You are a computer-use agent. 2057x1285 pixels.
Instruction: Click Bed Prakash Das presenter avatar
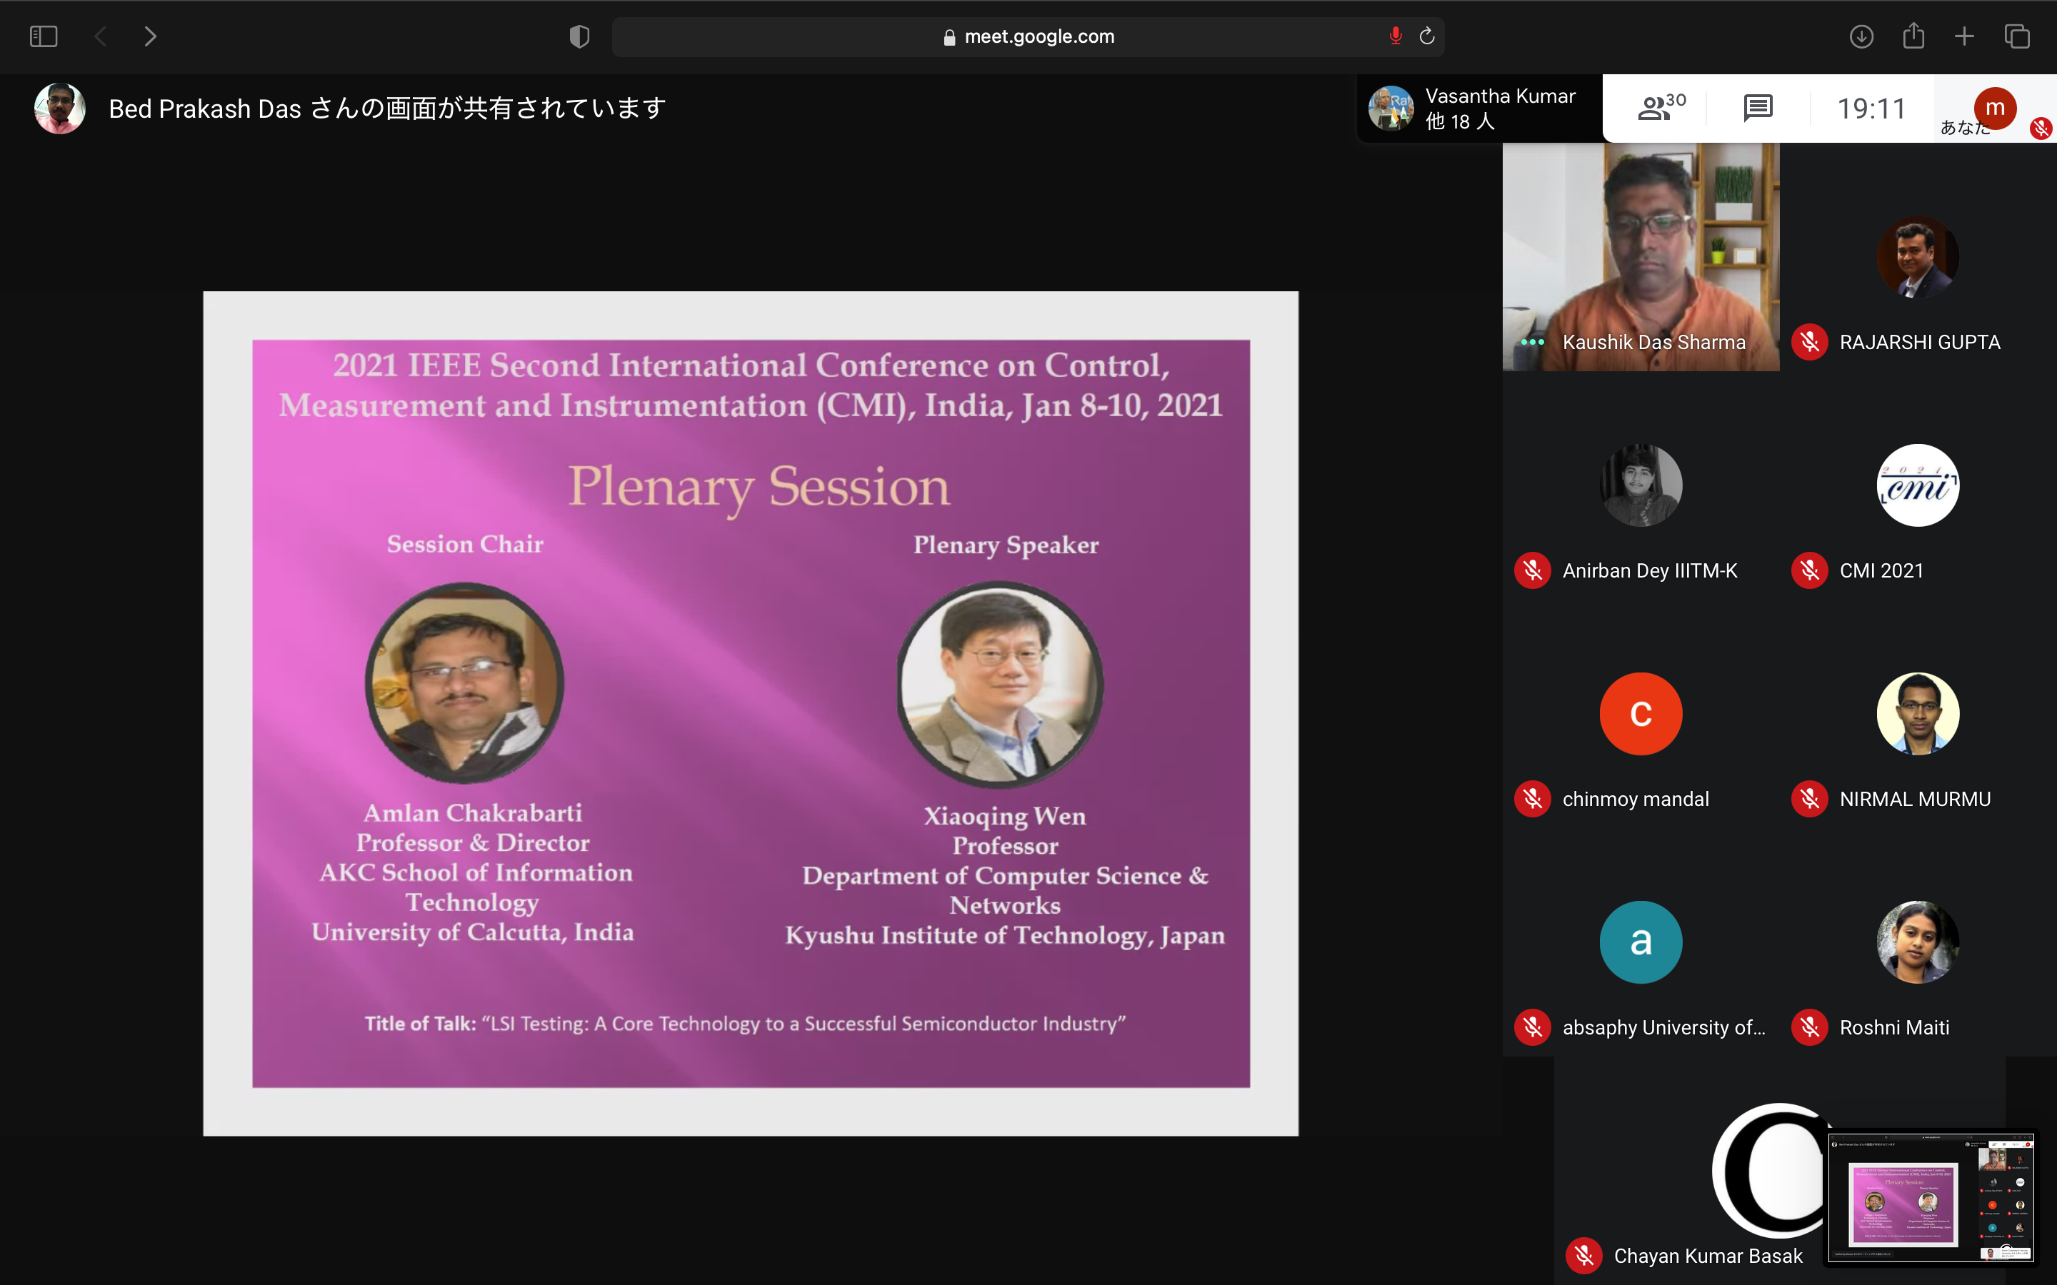point(59,108)
